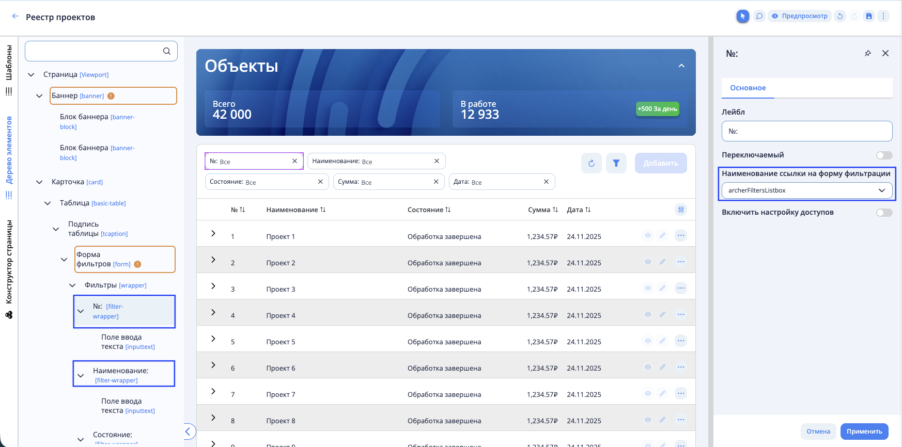Viewport: 902px width, 447px height.
Task: Toggle the Переключаемый switch
Action: tap(884, 155)
